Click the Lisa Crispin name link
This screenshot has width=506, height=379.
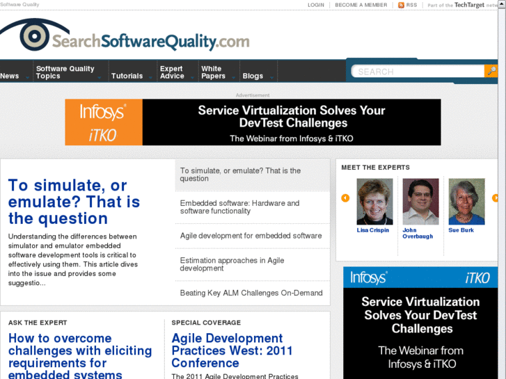373,230
